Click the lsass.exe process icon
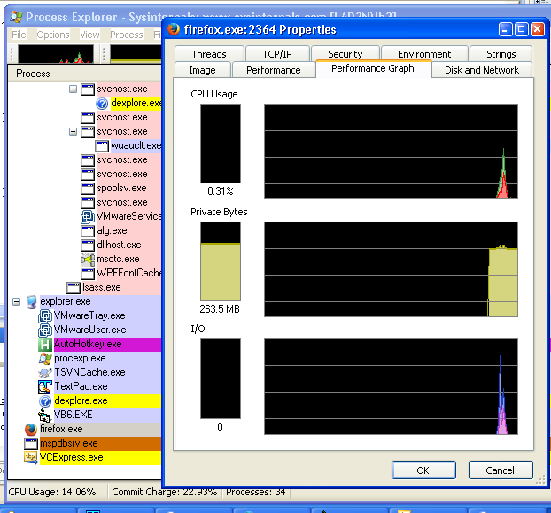 [x=74, y=288]
